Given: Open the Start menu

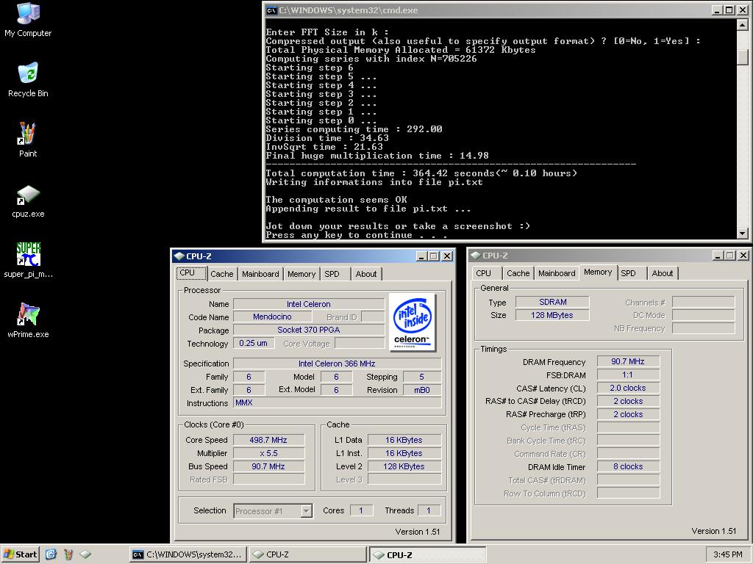Looking at the screenshot, I should [20, 554].
